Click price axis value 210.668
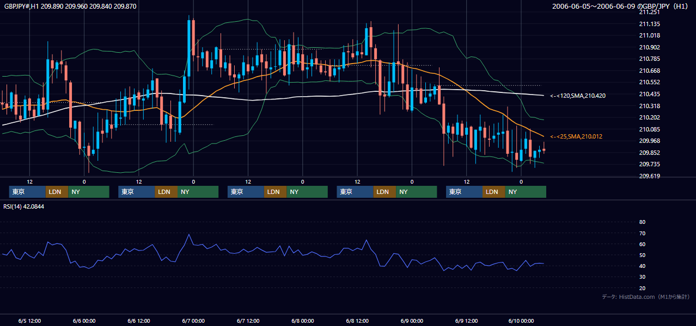 point(649,71)
